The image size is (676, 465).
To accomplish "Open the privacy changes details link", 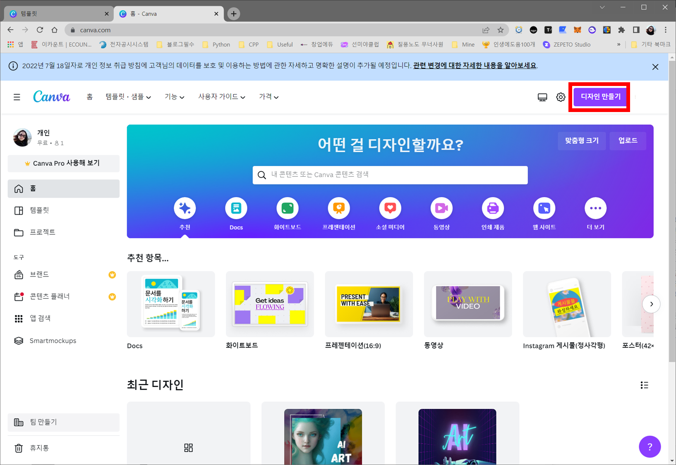I will [475, 65].
